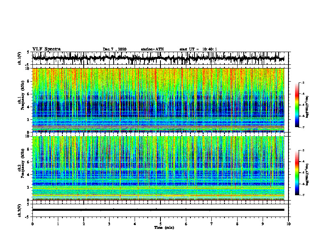
Task: Click the "-3" label on ch.1 colorbar
Action: coord(302,82)
